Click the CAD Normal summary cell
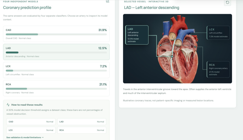Image resolution: width=243 pixels, height=140 pixels. pos(31,122)
